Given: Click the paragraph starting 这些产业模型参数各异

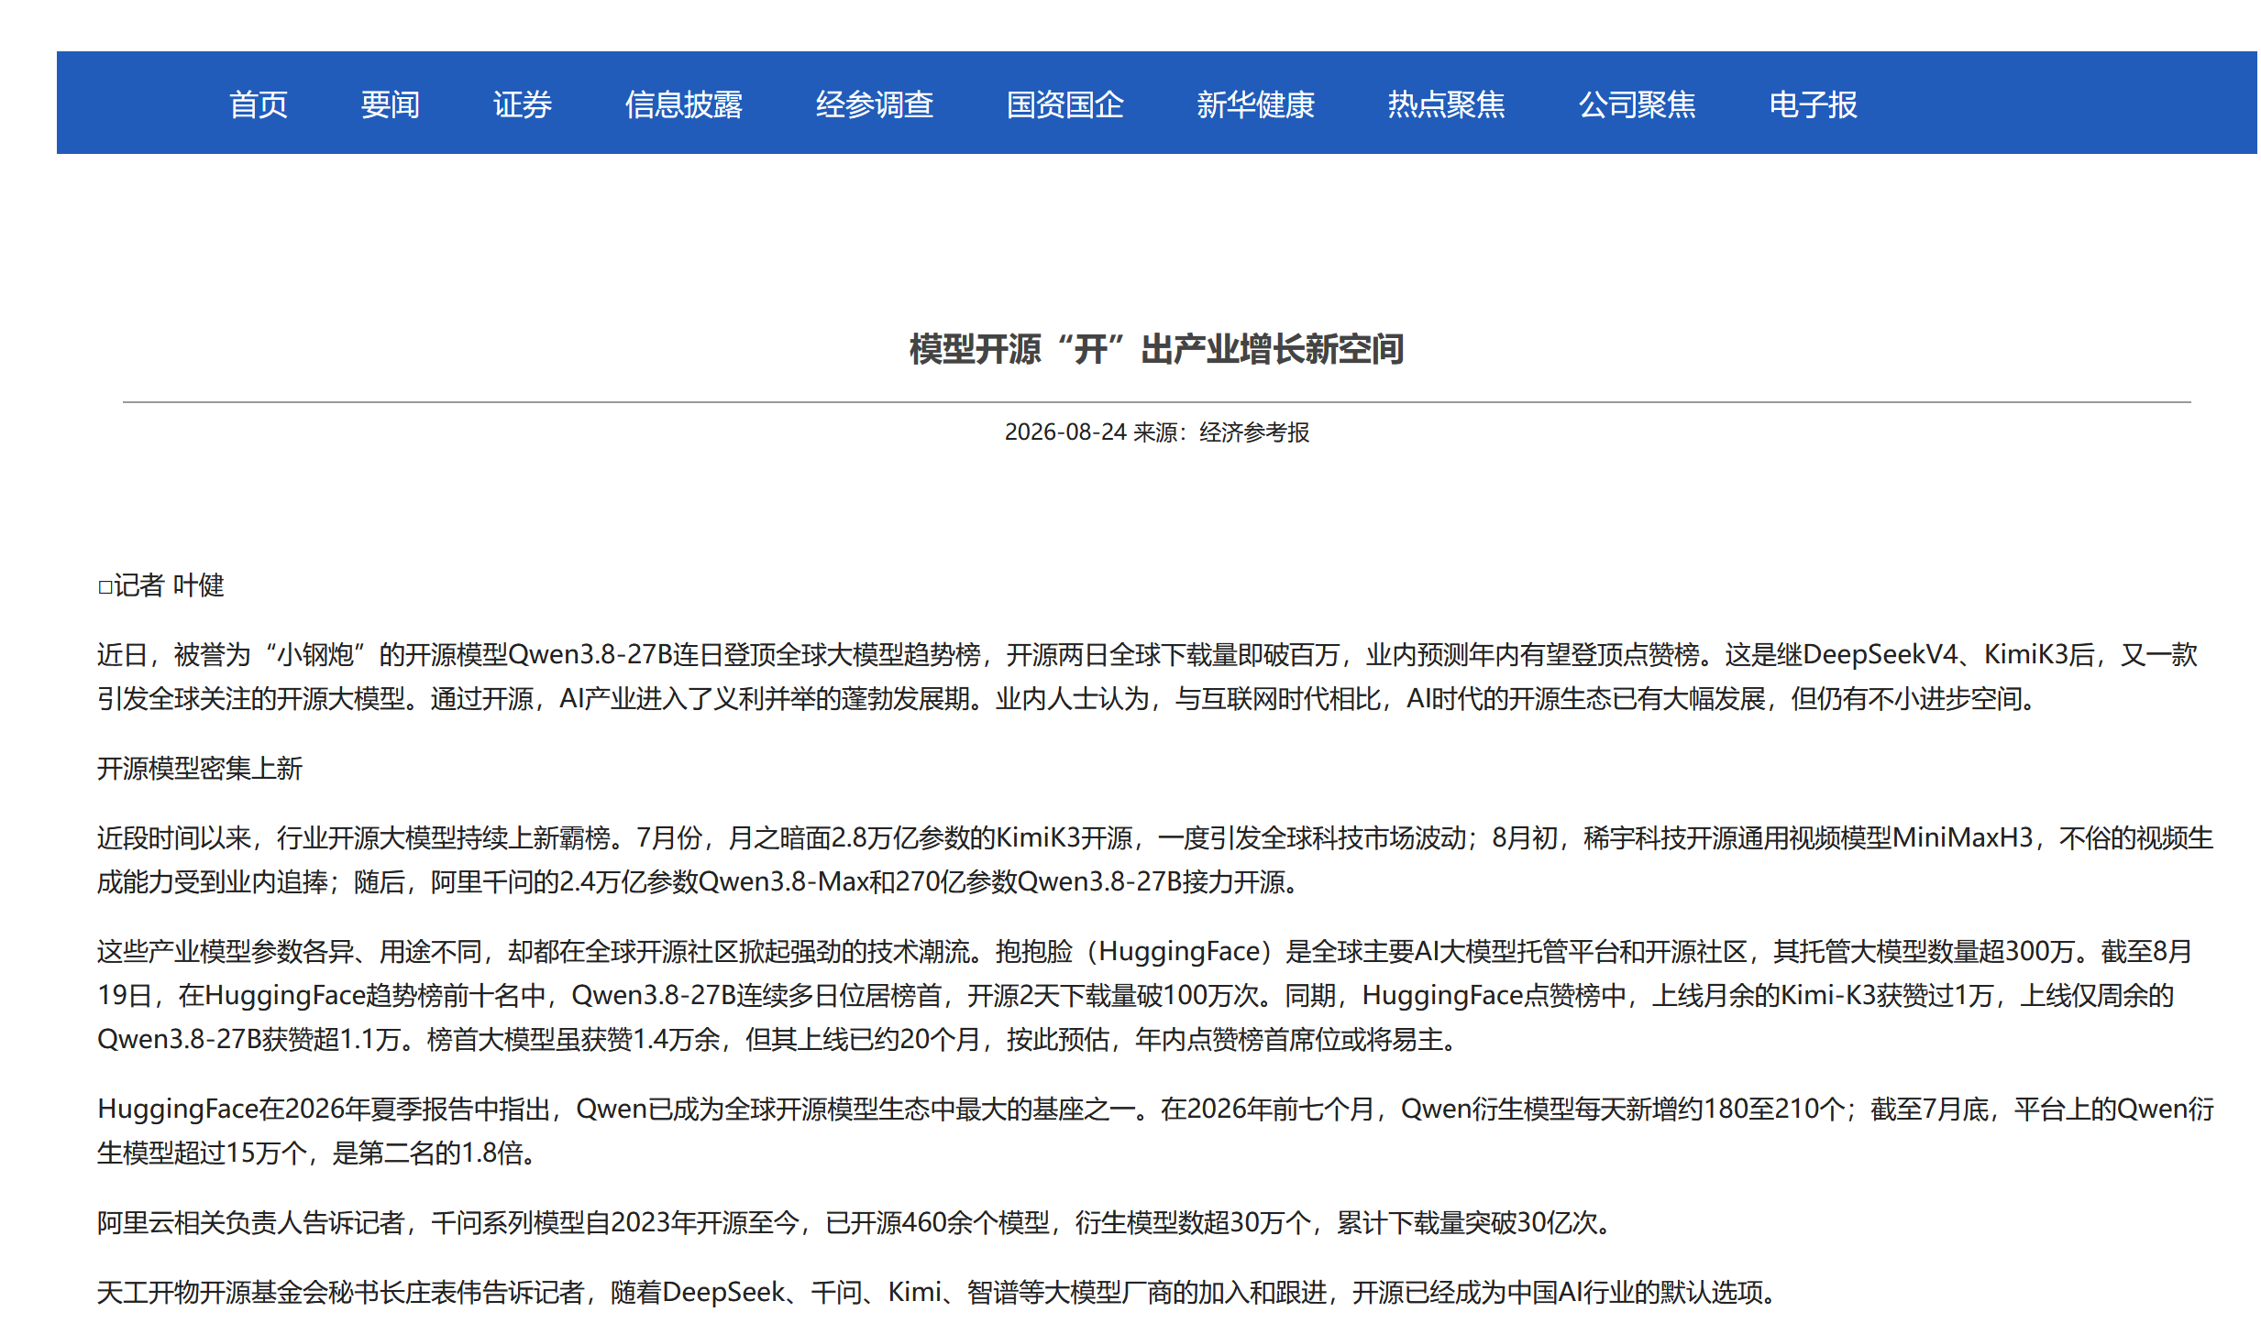Looking at the screenshot, I should click(x=1145, y=995).
